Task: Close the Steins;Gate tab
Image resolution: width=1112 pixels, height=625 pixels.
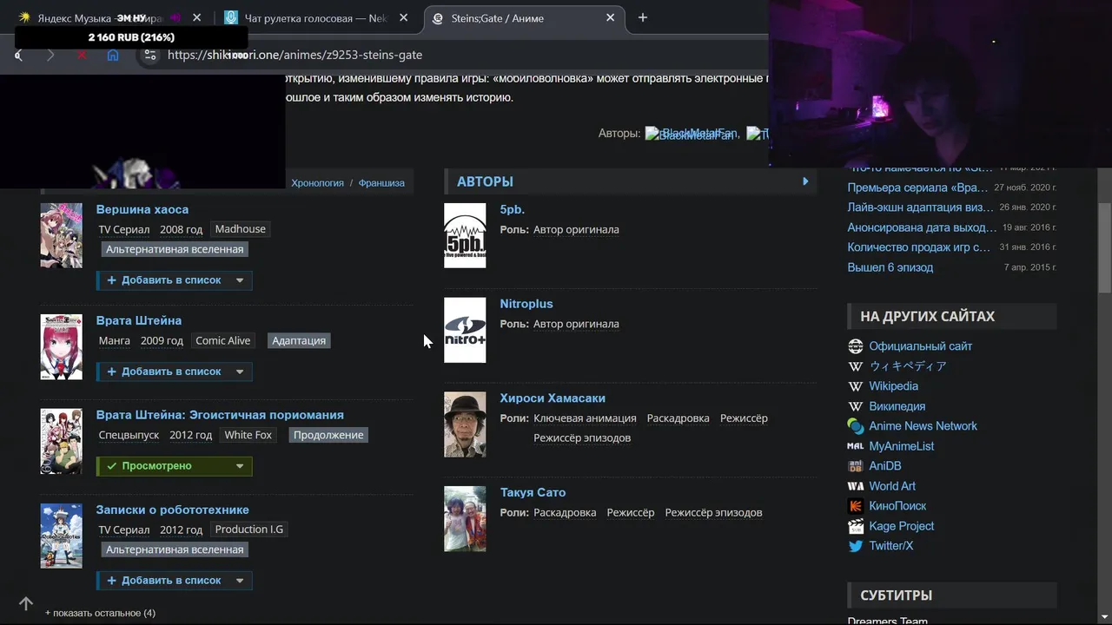Action: tap(610, 17)
